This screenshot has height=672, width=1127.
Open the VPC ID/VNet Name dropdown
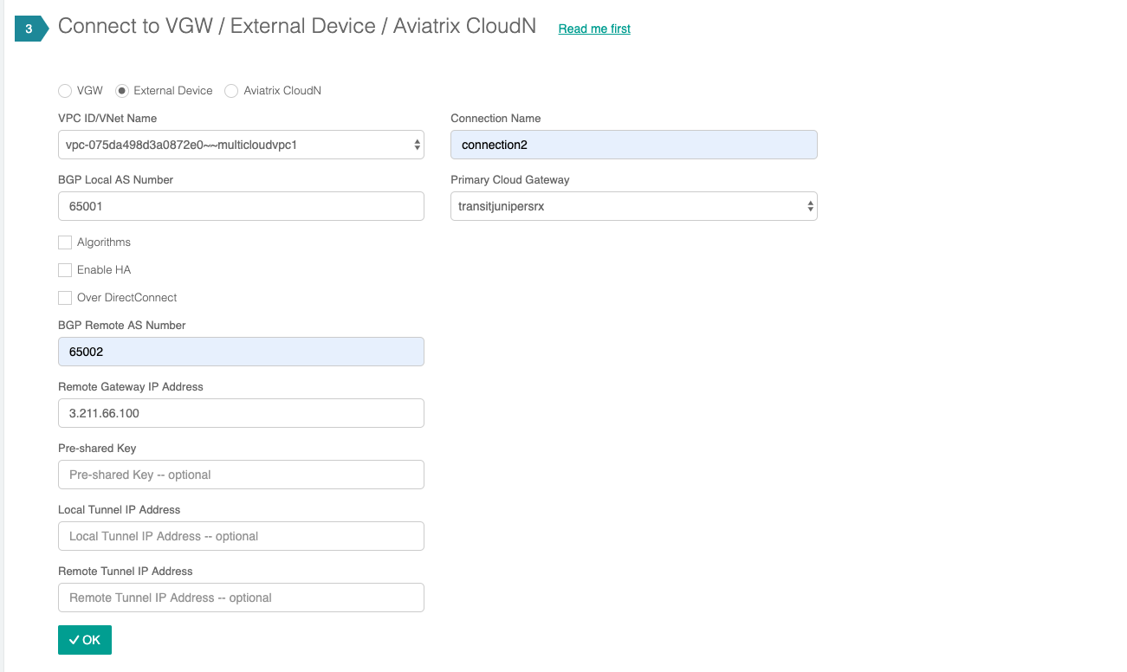coord(241,145)
